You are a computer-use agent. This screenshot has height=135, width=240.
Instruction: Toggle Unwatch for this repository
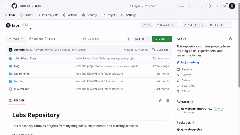[x=165, y=25]
